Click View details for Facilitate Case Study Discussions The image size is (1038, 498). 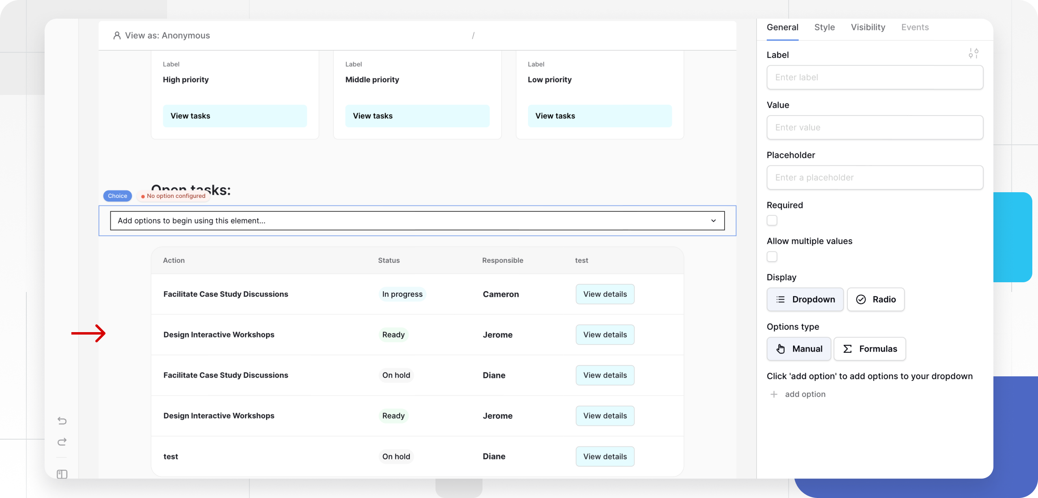click(x=605, y=294)
